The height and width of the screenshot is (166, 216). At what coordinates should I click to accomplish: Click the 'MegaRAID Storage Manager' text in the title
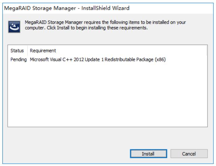(40, 8)
